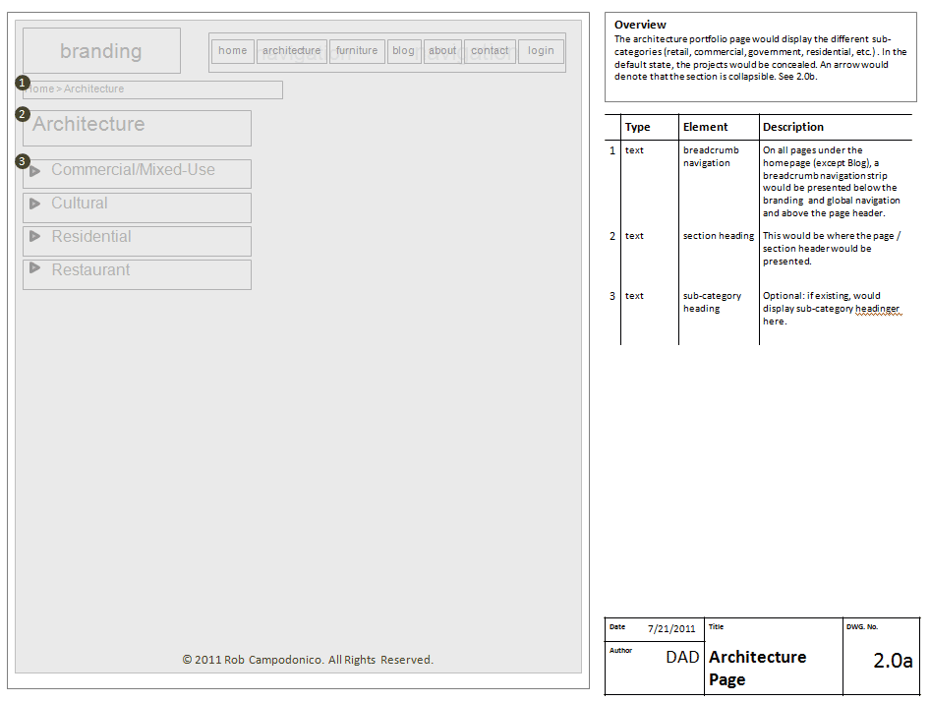The image size is (930, 702).
Task: Select the Commercial/Mixed-Use heading text
Action: 133,170
